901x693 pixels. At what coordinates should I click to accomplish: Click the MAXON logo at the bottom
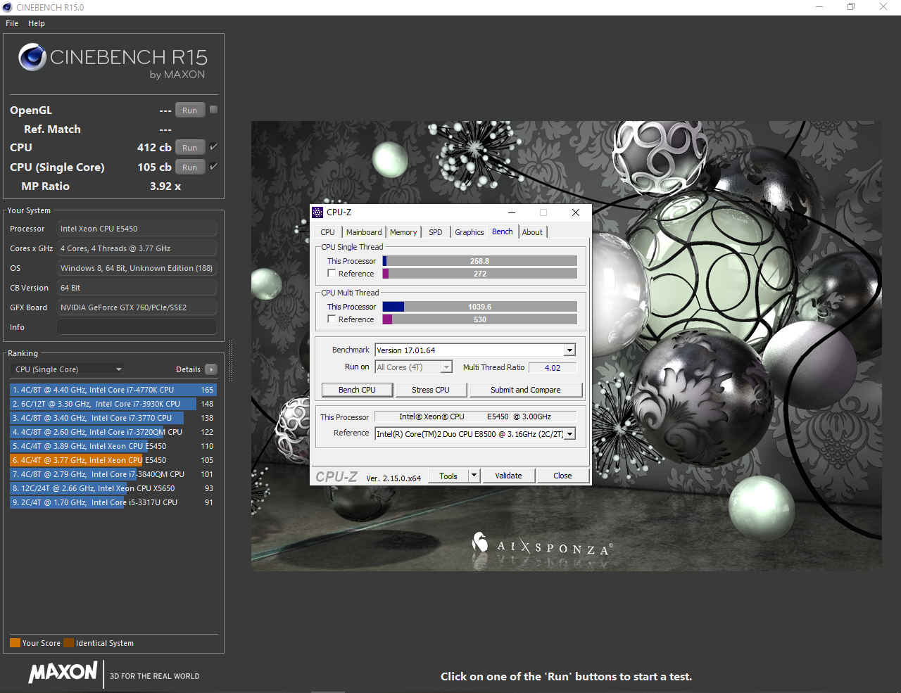click(x=63, y=672)
